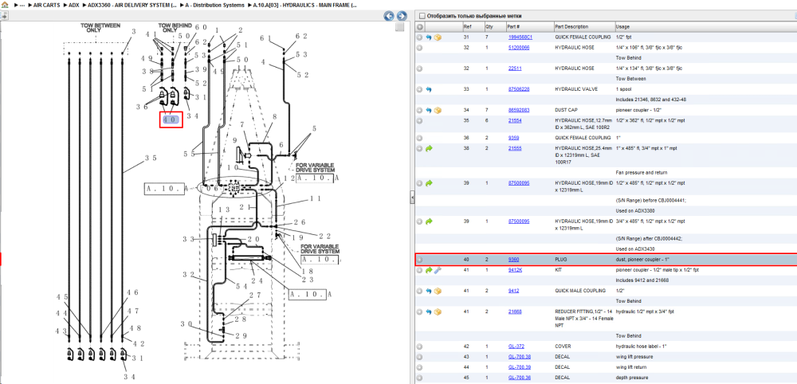Add COVER GL-372 using plus icon
Screen dimensions: 797x384
420,347
